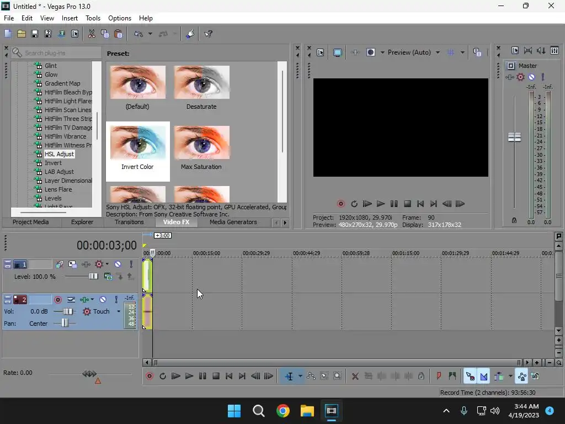Viewport: 565px width, 424px height.
Task: Toggle Lock Envelopes to Events button
Action: [x=522, y=376]
